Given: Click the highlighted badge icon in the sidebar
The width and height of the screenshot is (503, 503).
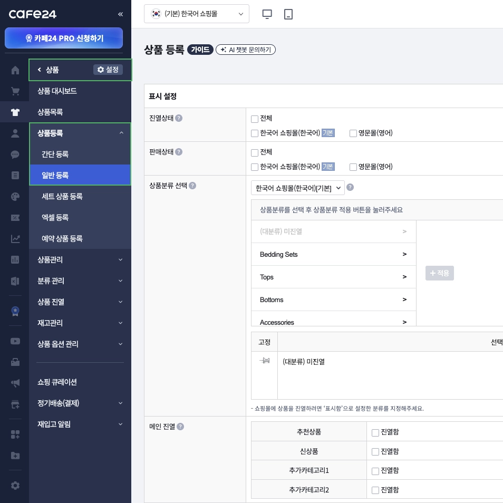Looking at the screenshot, I should [15, 311].
